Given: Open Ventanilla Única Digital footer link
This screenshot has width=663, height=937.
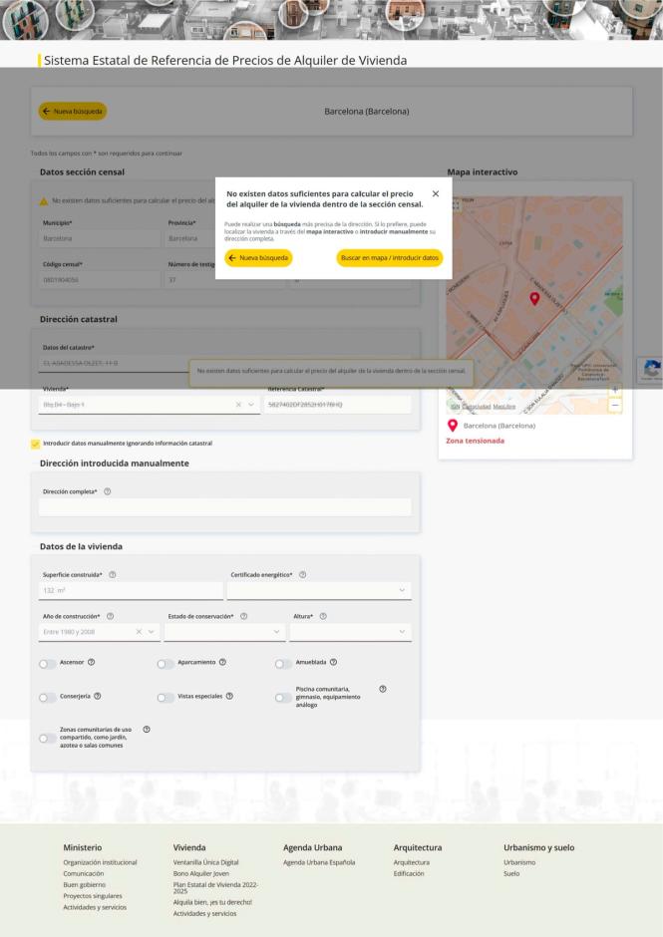Looking at the screenshot, I should click(205, 862).
